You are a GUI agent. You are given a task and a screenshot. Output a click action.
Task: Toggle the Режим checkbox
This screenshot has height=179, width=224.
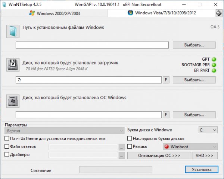click(x=130, y=146)
